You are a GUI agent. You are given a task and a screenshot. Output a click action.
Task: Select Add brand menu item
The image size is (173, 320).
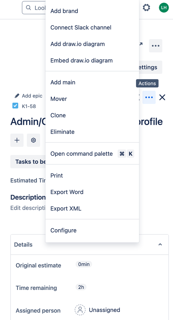click(92, 11)
